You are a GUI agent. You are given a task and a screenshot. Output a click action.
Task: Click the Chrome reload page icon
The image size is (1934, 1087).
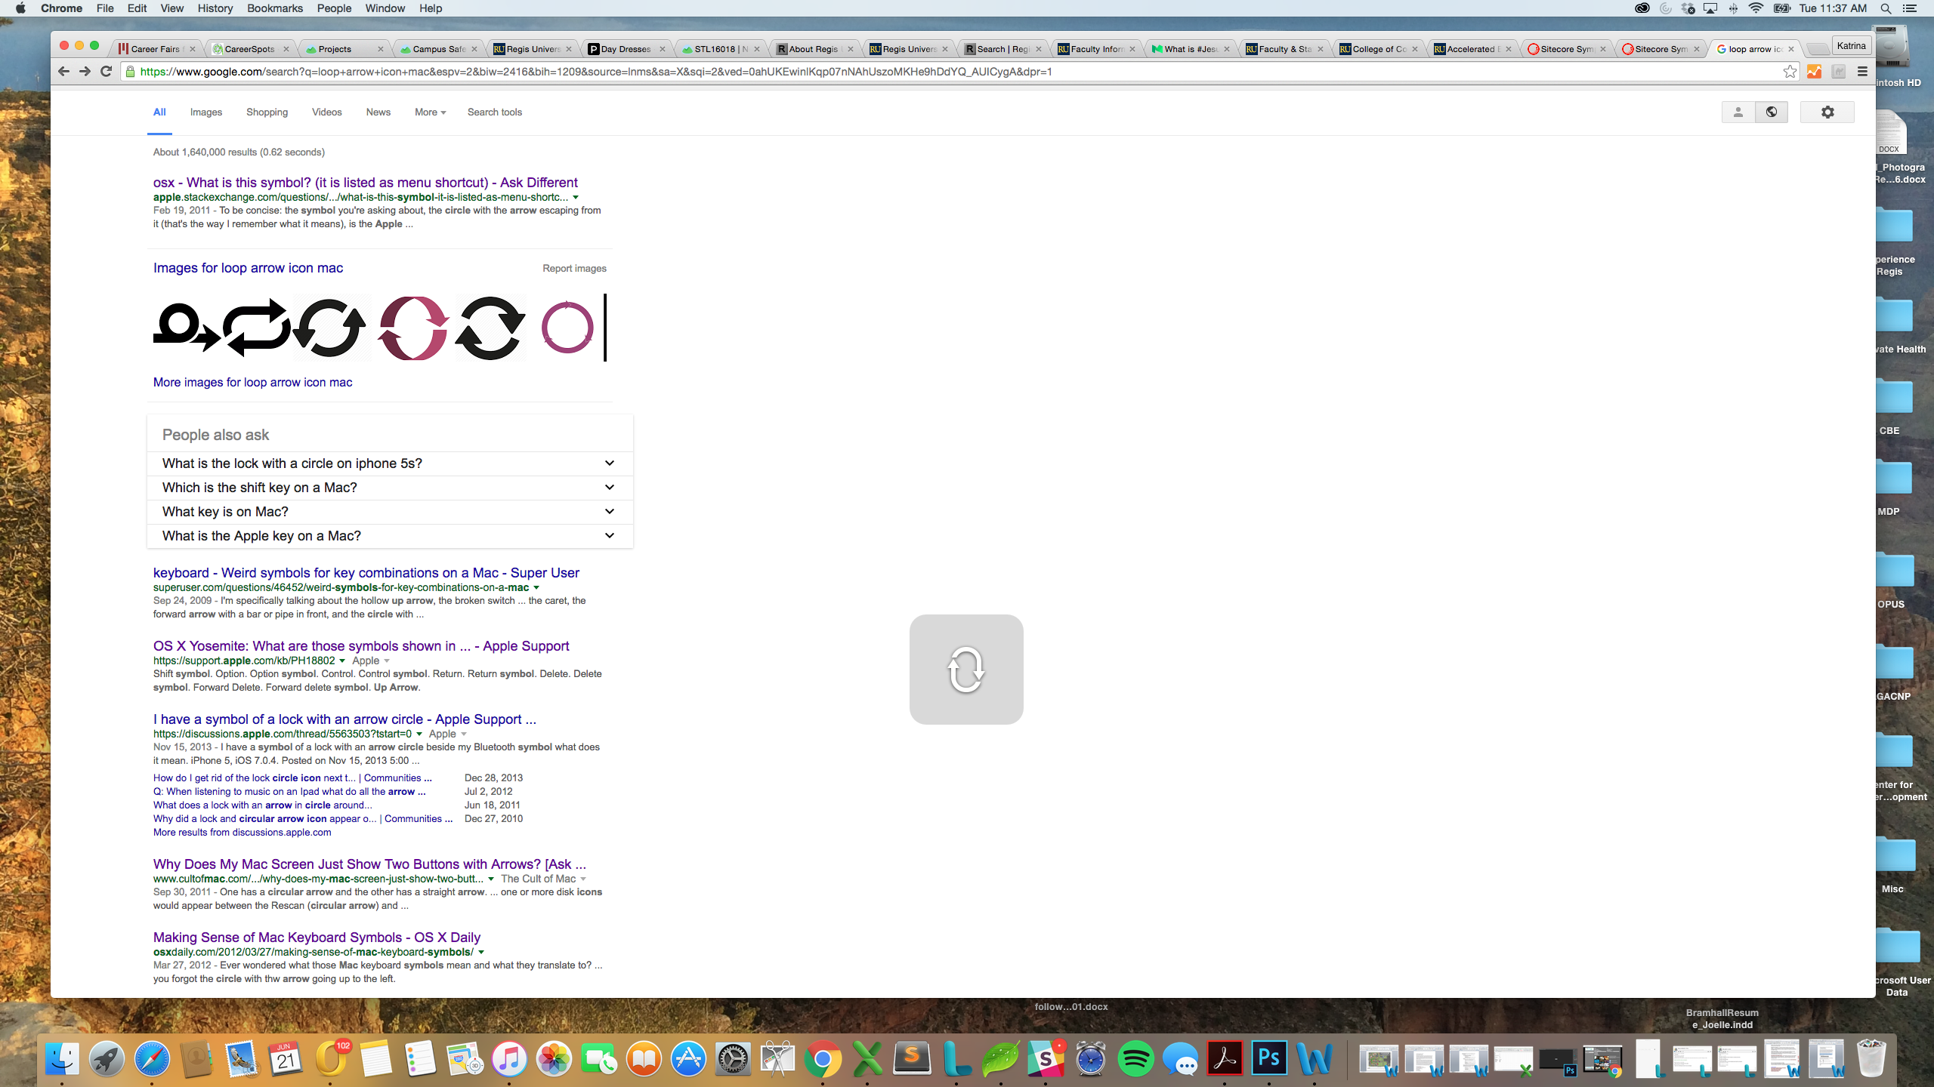coord(107,71)
